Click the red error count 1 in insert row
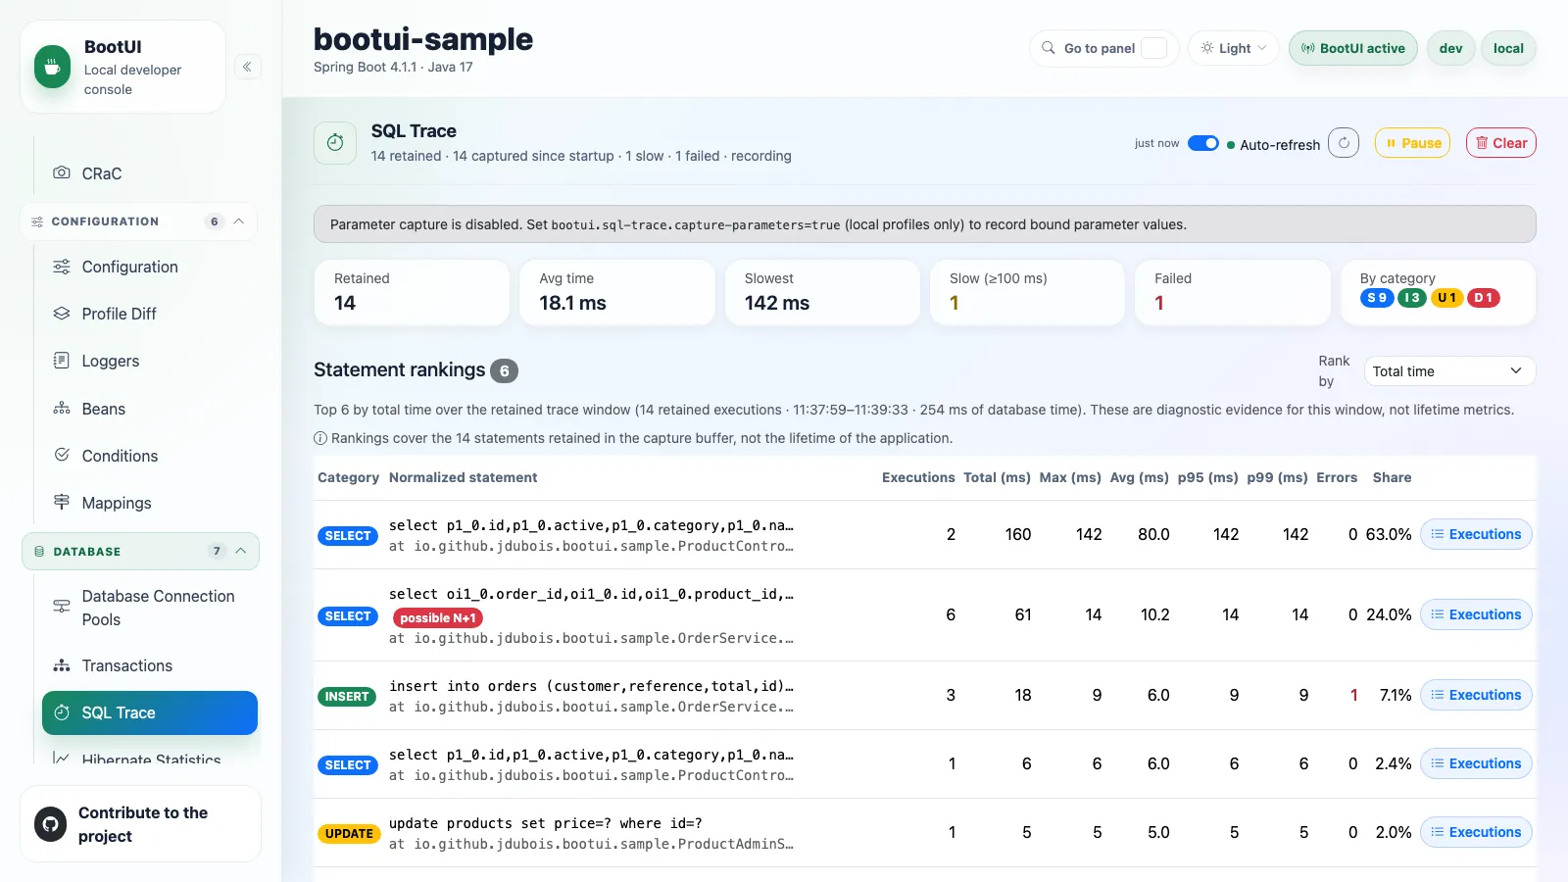 1353,695
